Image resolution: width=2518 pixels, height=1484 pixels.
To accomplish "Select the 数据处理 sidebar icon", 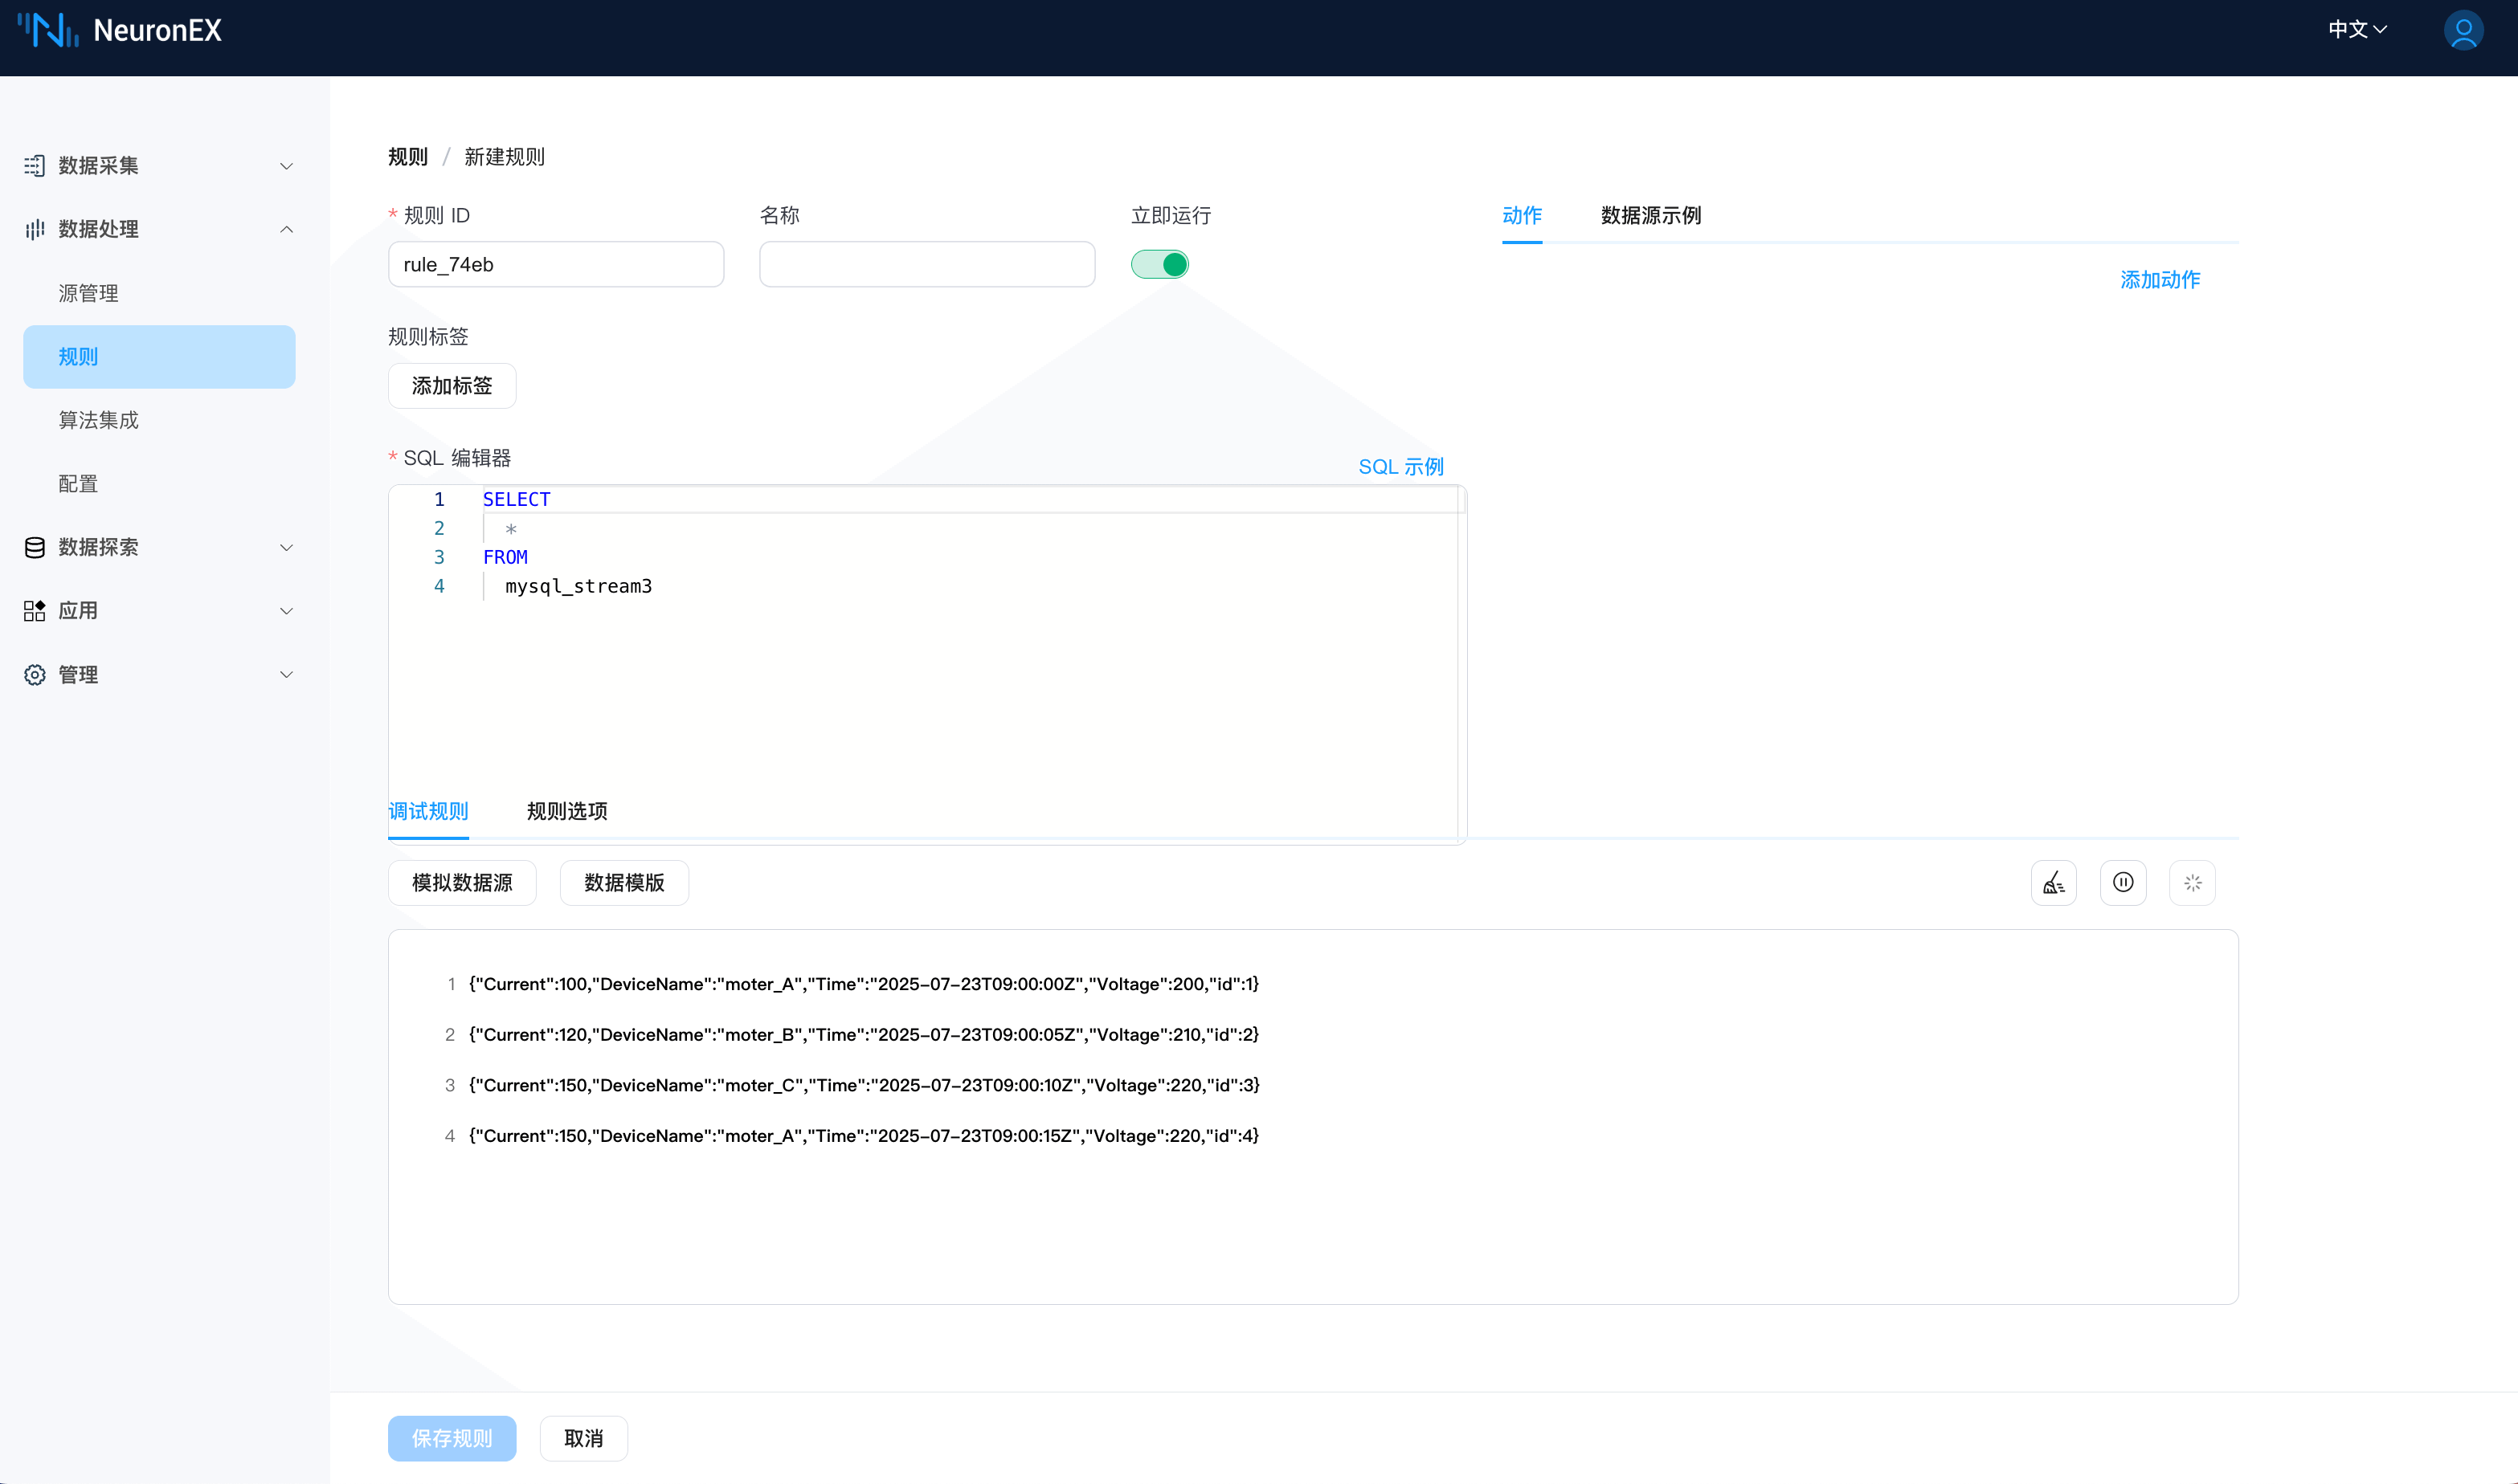I will pyautogui.click(x=35, y=229).
